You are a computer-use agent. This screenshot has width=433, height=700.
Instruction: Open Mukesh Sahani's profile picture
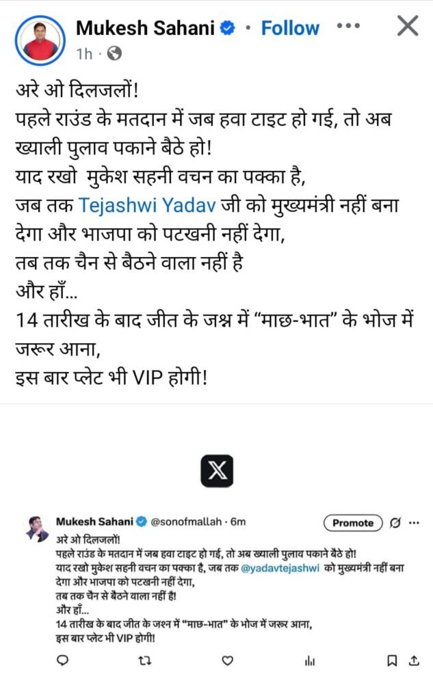40,40
